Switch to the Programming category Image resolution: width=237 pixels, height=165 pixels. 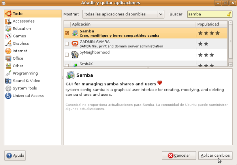25,73
